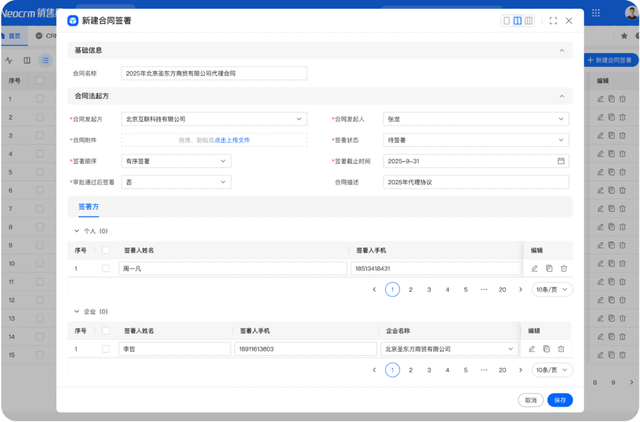Click the 点击上传文件 upload link

pos(232,140)
